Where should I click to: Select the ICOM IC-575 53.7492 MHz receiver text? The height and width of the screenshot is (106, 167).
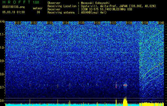(x=106, y=9)
